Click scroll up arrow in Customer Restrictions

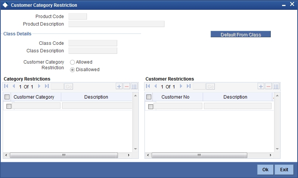pyautogui.click(x=277, y=96)
